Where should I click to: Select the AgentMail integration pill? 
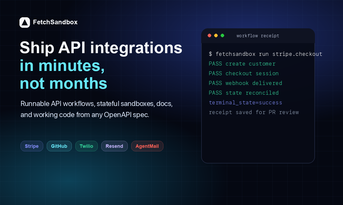point(147,146)
